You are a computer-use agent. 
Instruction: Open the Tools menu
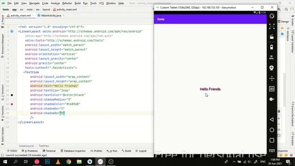(x=93, y=3)
